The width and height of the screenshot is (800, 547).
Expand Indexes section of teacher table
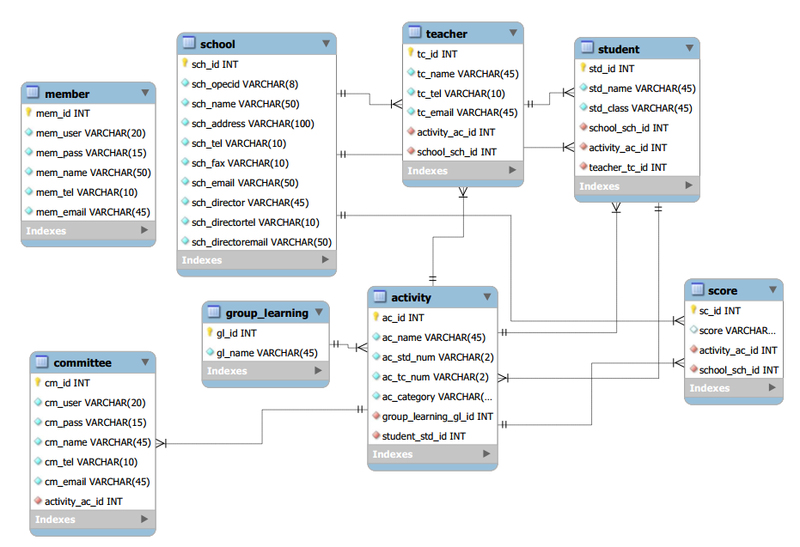[513, 170]
